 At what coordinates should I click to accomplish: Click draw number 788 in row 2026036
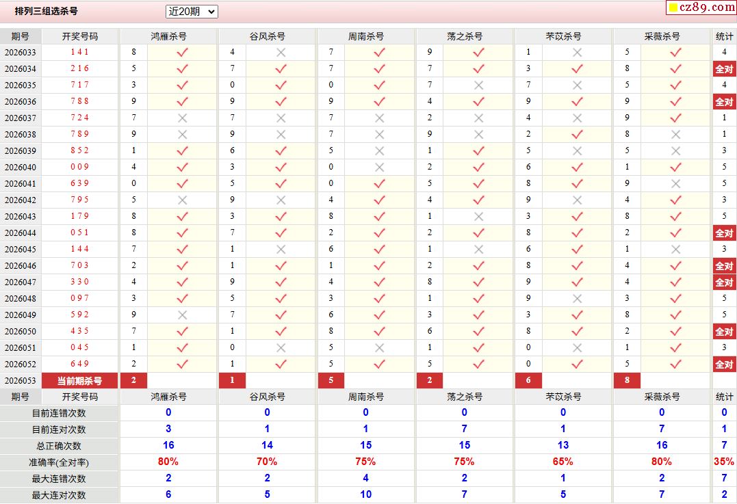point(79,101)
